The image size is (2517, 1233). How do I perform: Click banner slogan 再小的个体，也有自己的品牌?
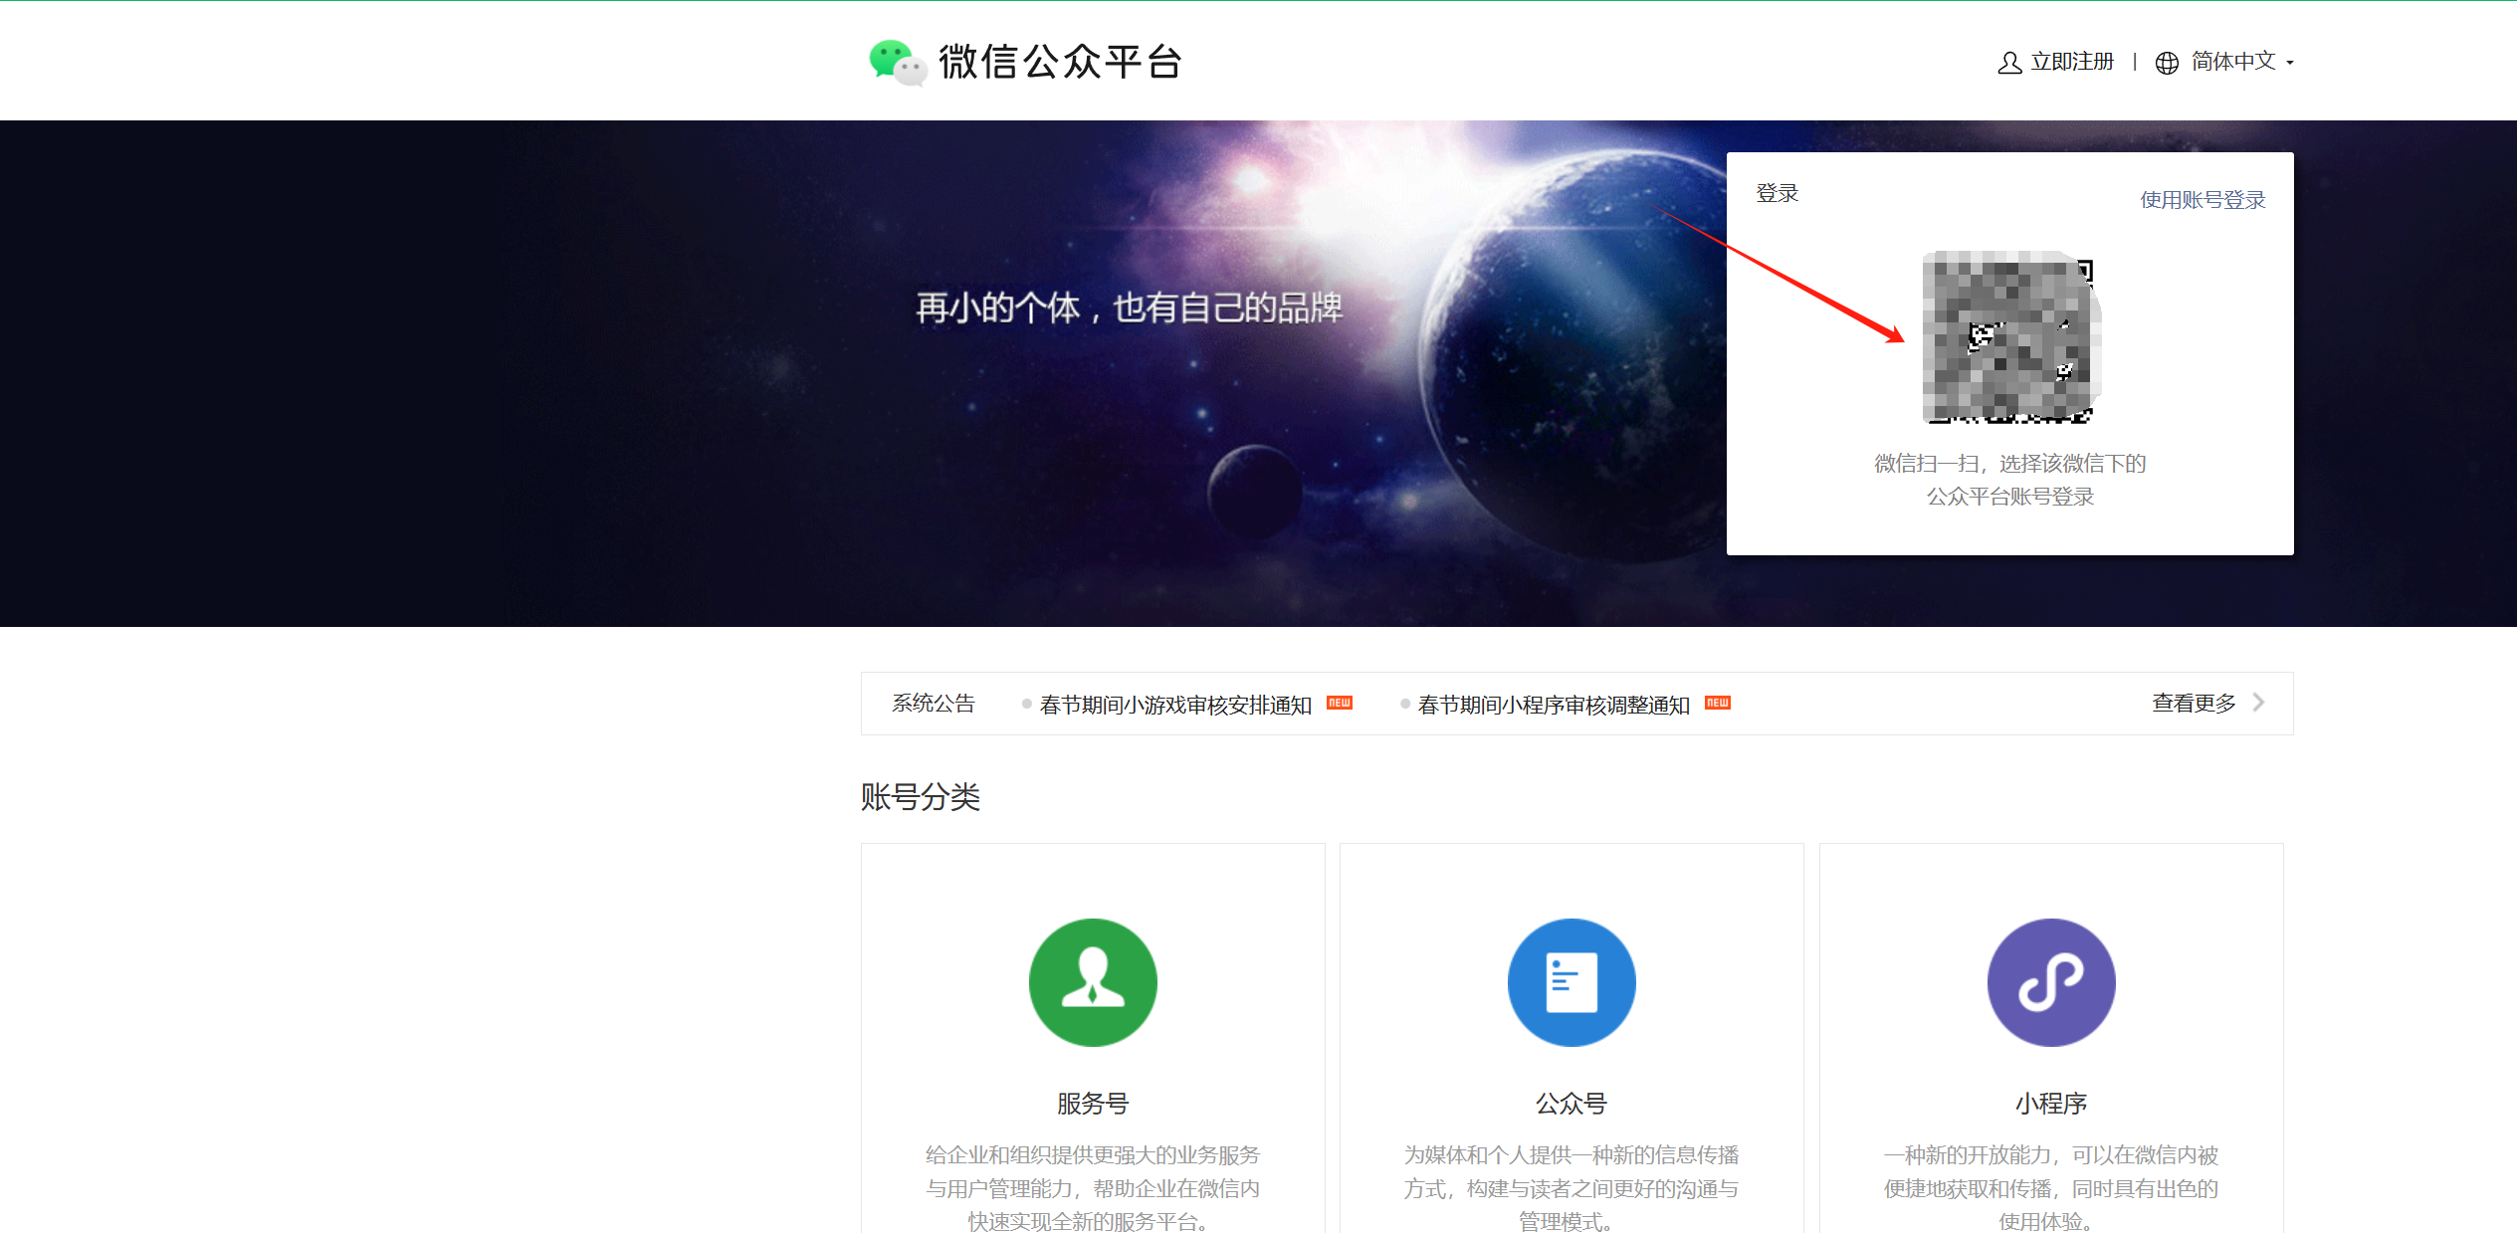click(1130, 308)
